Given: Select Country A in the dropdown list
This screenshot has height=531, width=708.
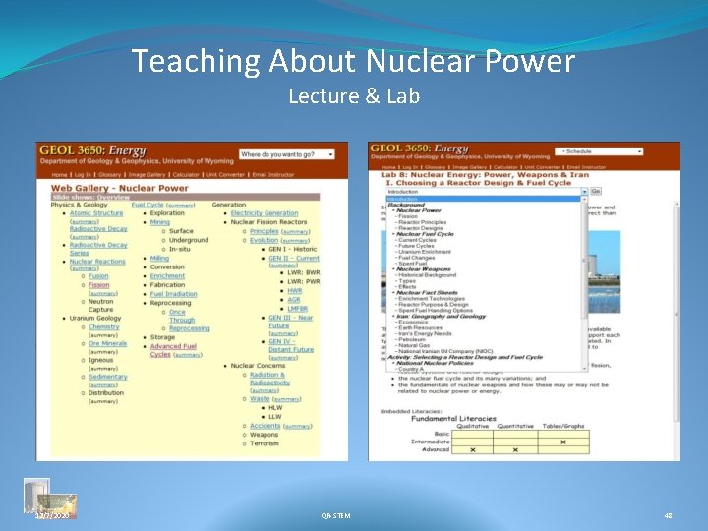Looking at the screenshot, I should (x=411, y=369).
